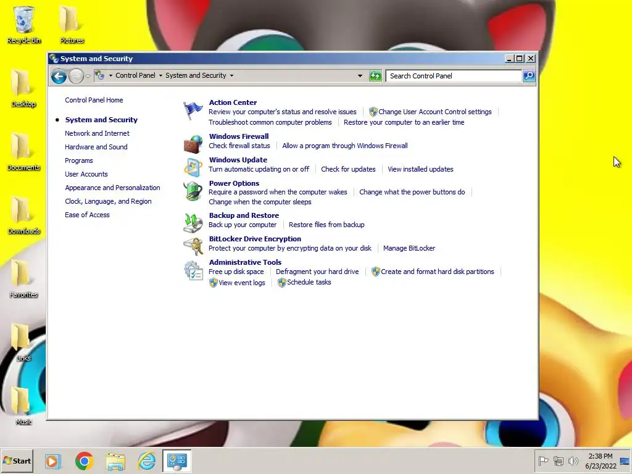Image resolution: width=632 pixels, height=474 pixels.
Task: Click Manage BitLocker link
Action: (409, 248)
